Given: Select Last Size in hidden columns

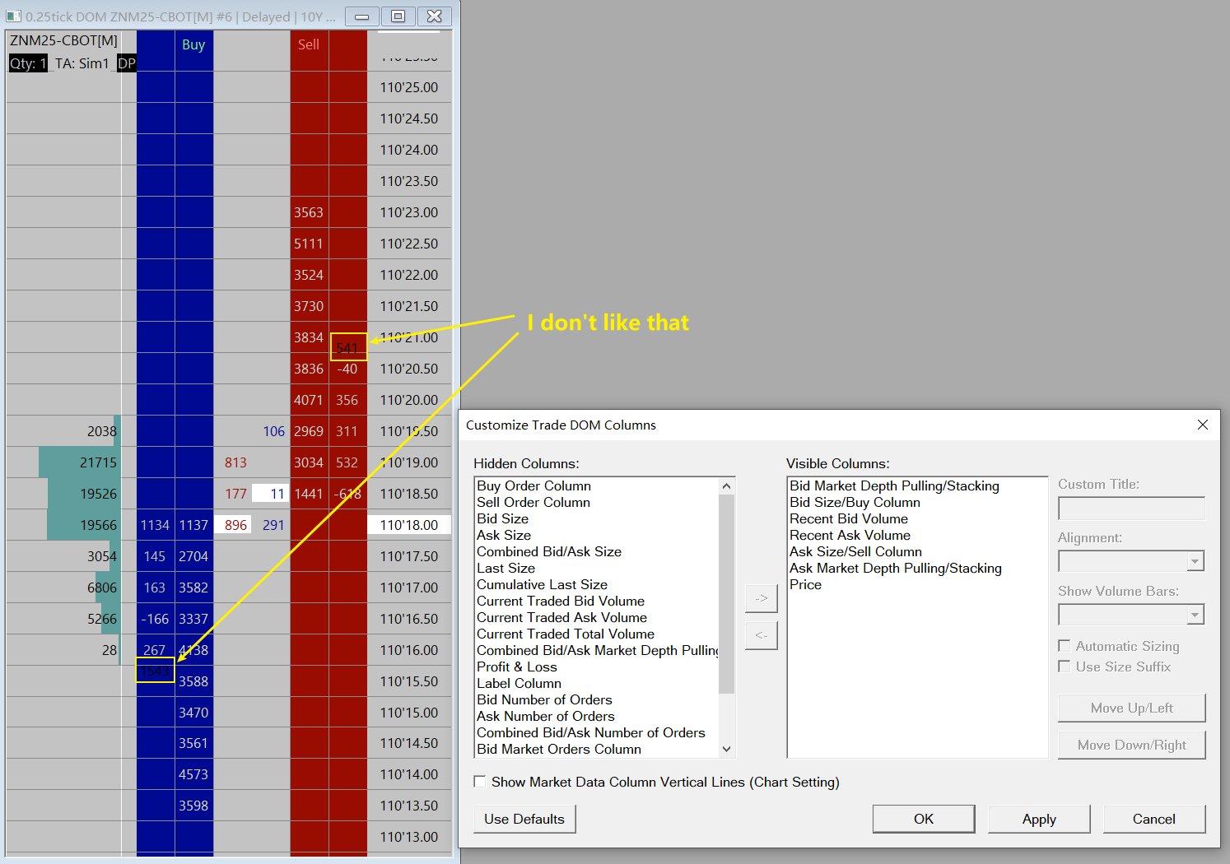Looking at the screenshot, I should [x=506, y=568].
